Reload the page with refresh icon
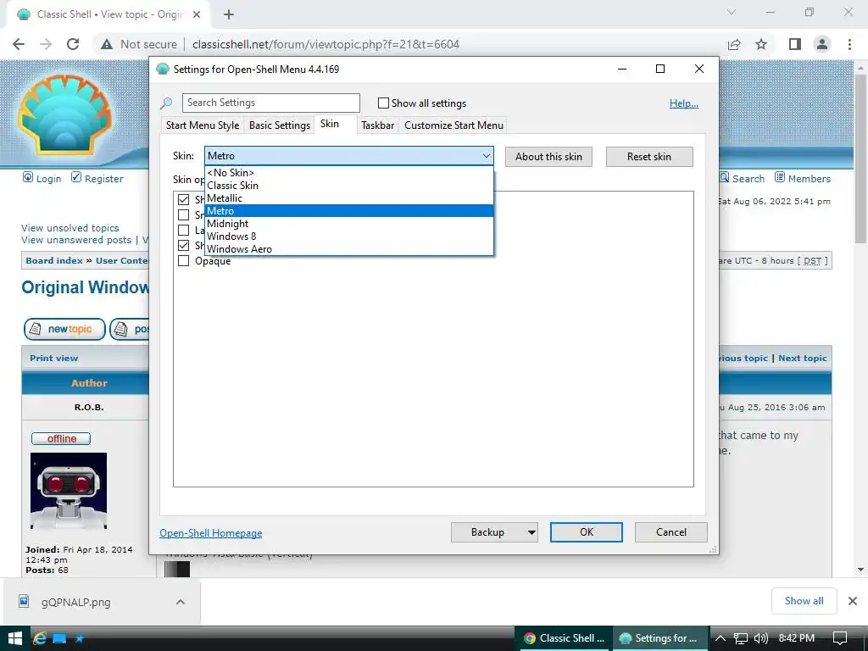 pos(73,44)
